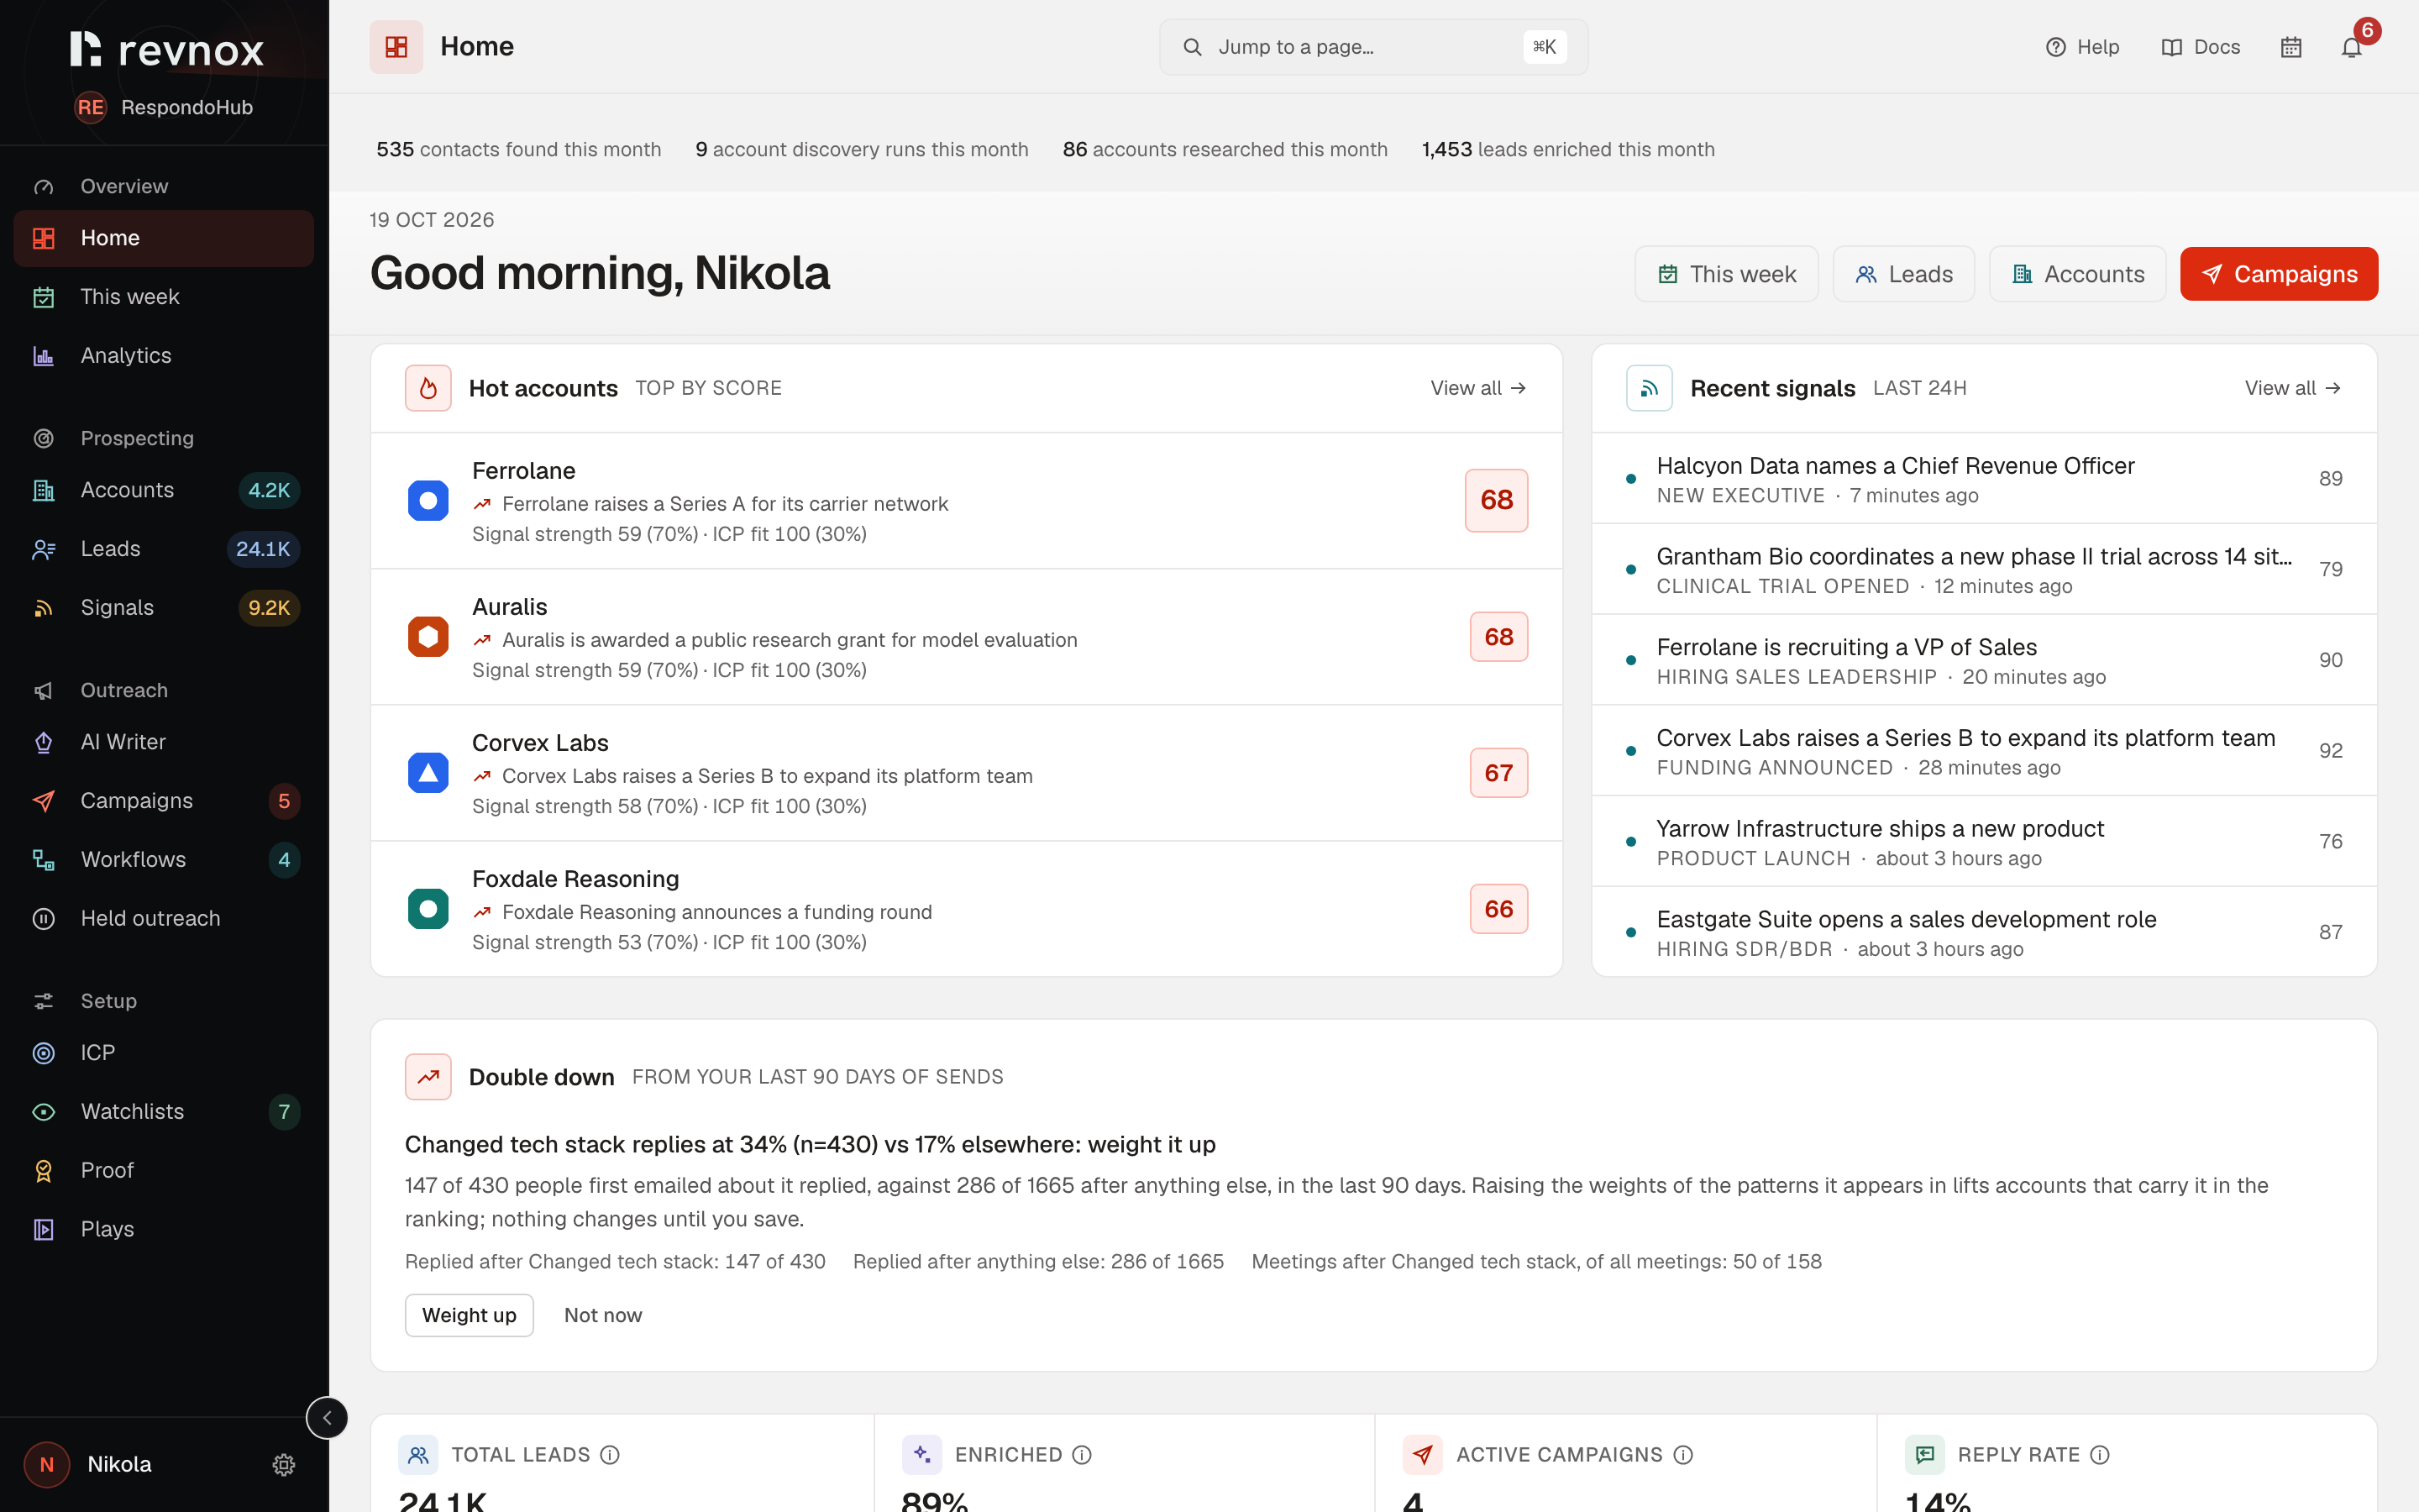
Task: Click the info icon beside ACTIVE CAMPAIGNS
Action: 1683,1454
